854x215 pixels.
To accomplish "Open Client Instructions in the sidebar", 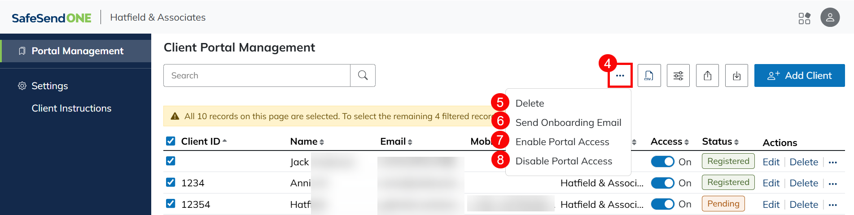I will pos(71,108).
